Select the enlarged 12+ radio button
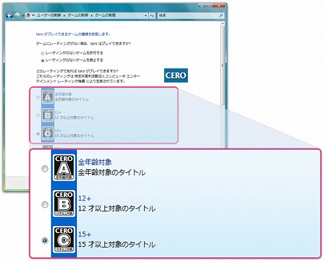Screen dimensions: 326x262 coord(45,205)
